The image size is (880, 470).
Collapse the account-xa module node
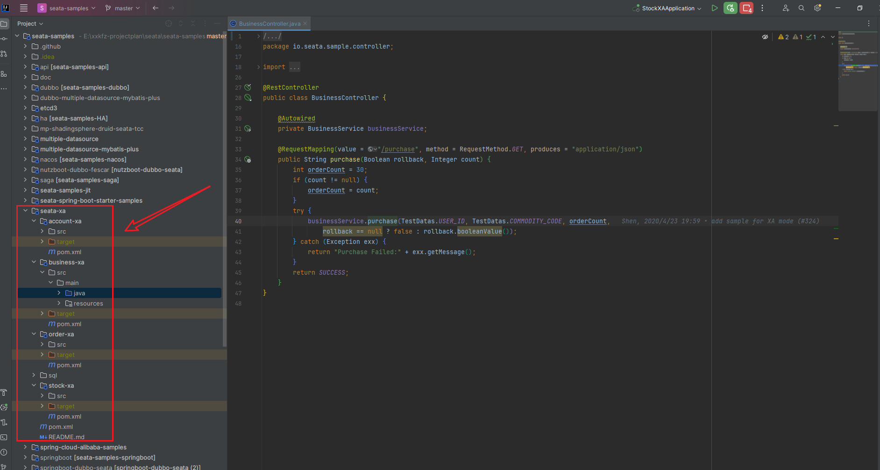coord(34,221)
